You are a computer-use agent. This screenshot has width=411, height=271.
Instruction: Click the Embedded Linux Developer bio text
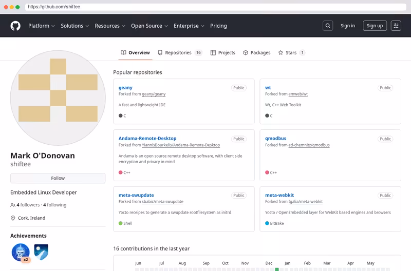44,192
